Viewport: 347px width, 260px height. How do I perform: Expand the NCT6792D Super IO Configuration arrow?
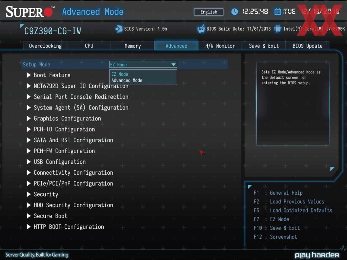click(29, 86)
